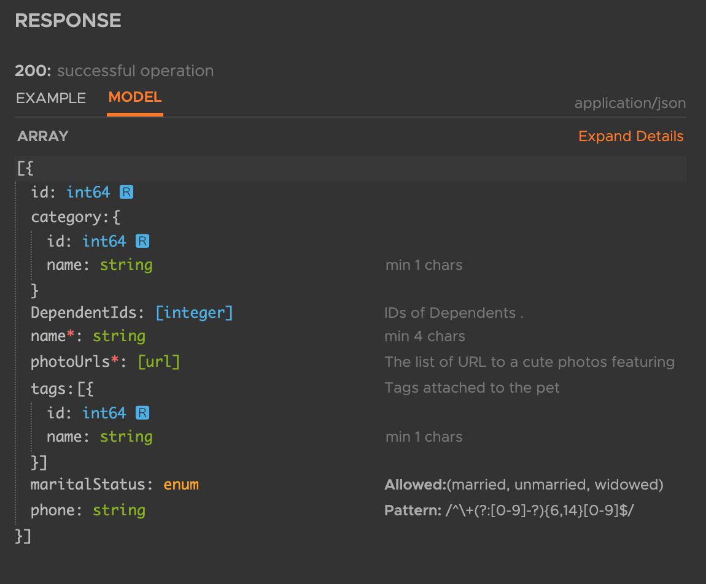Collapse the tags array node

click(x=62, y=388)
